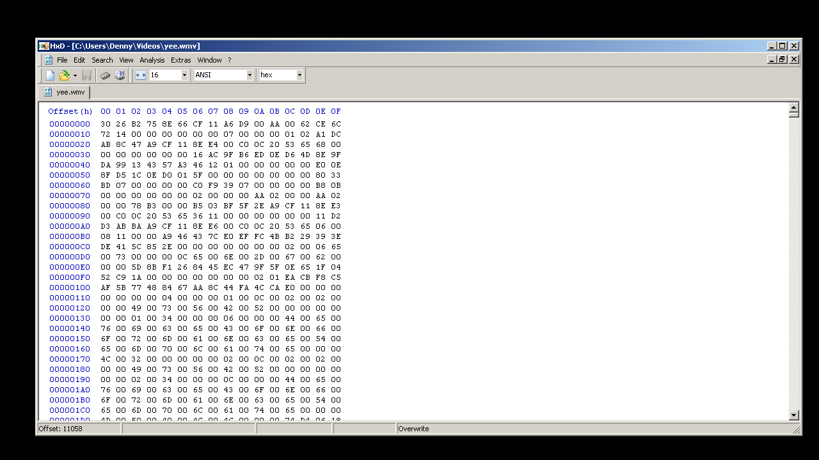Select the yee.wmv document tab
Screen dimensions: 819x460
[65, 92]
